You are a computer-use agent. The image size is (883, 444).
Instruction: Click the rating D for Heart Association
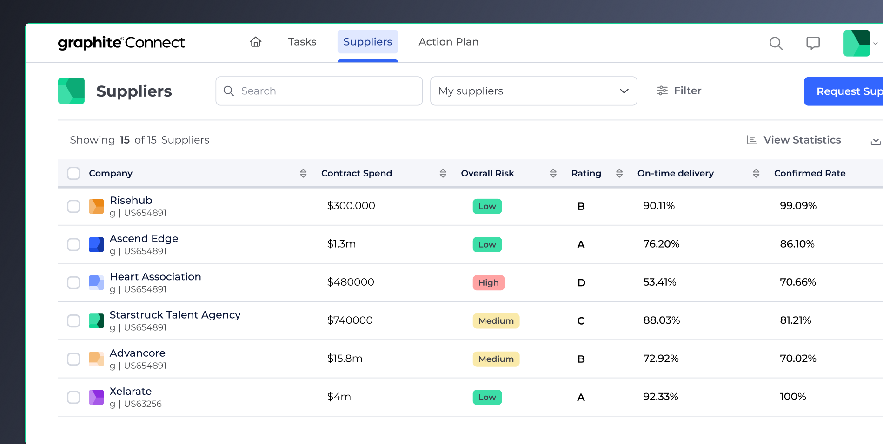tap(581, 282)
